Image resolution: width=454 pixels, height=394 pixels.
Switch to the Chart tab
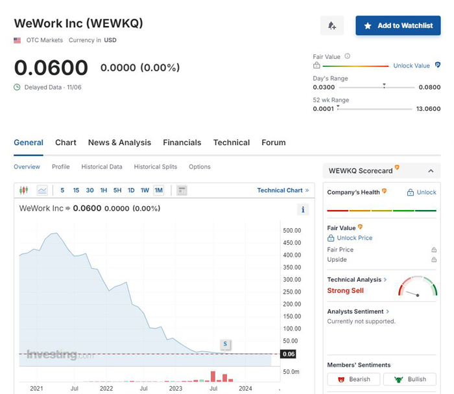point(66,143)
